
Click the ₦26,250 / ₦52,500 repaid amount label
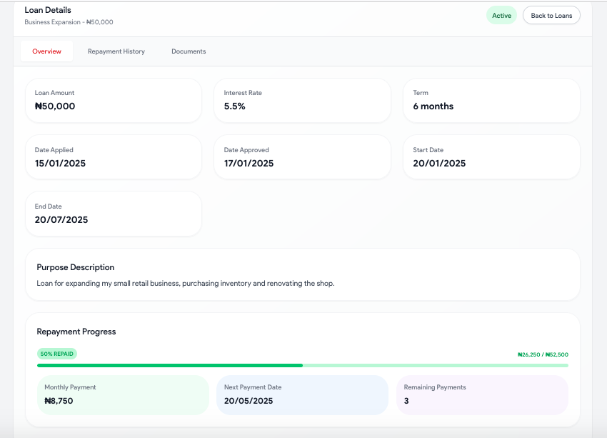543,354
